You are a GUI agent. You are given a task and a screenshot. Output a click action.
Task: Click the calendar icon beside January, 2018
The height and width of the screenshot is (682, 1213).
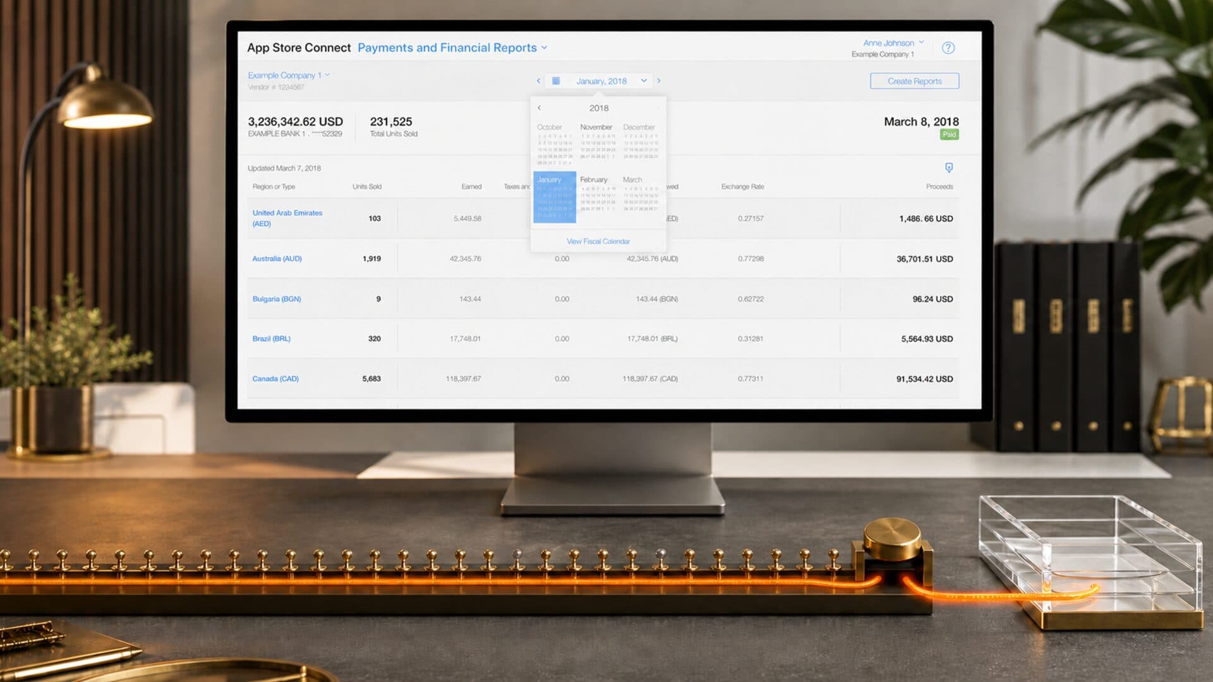tap(556, 81)
